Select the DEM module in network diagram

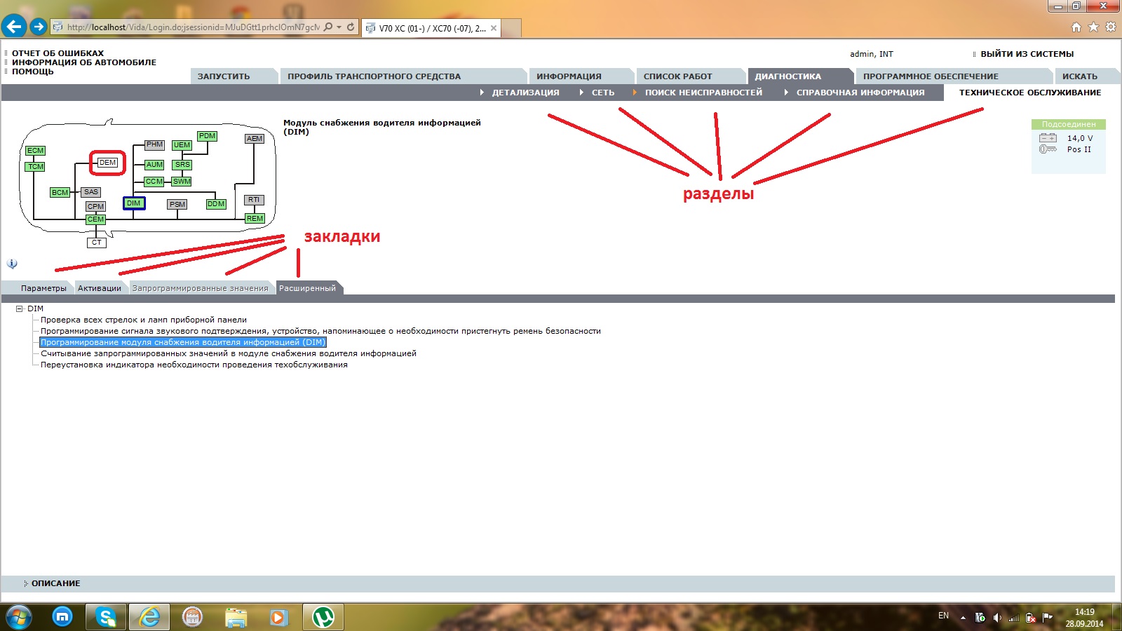click(107, 163)
